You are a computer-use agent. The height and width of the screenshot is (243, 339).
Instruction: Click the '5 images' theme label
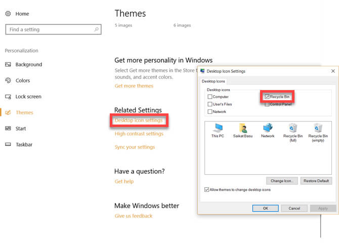(x=123, y=25)
